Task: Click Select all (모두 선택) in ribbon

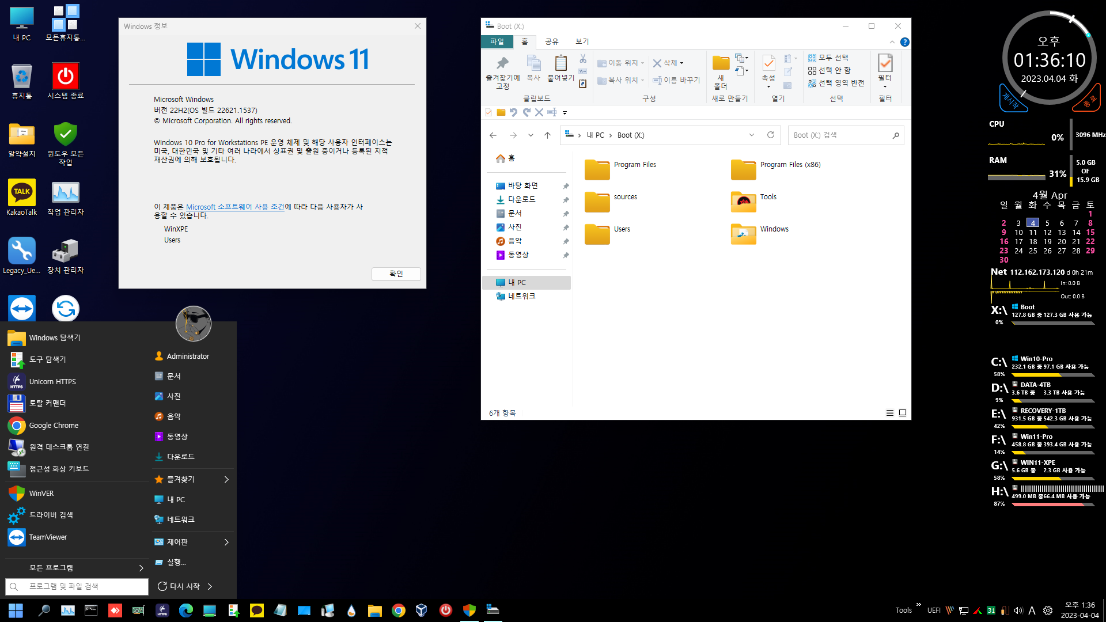Action: tap(828, 58)
